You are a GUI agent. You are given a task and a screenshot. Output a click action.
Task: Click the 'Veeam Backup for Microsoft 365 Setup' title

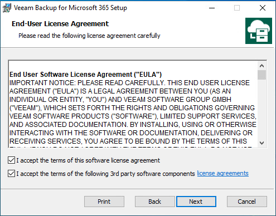click(x=70, y=8)
